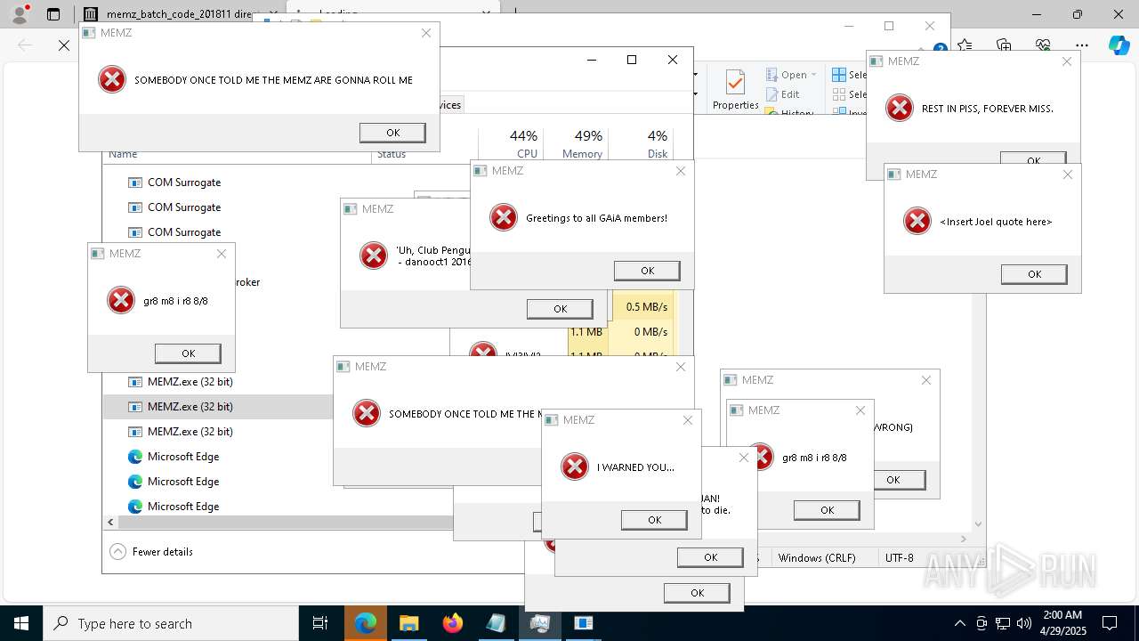Click Windows (CRLF) in Notepad status bar

(x=817, y=558)
